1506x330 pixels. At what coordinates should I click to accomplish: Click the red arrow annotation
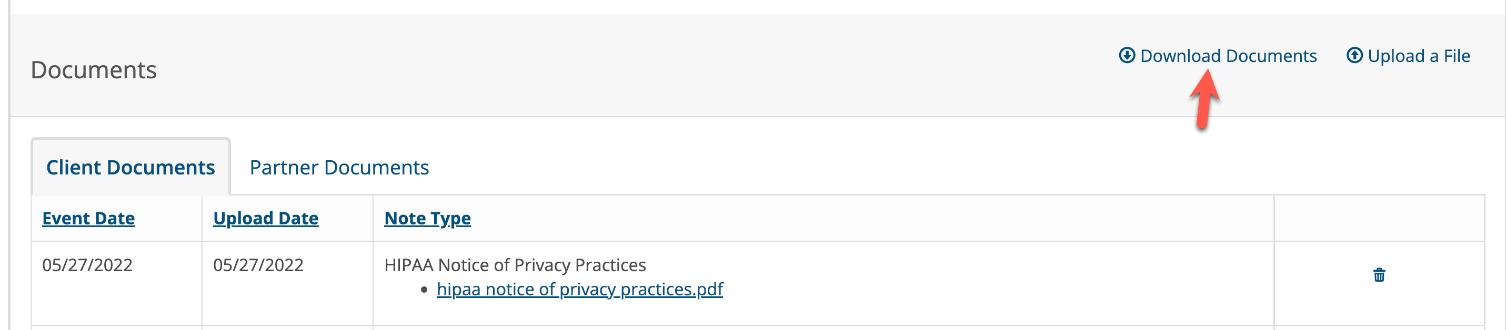pos(1204,99)
